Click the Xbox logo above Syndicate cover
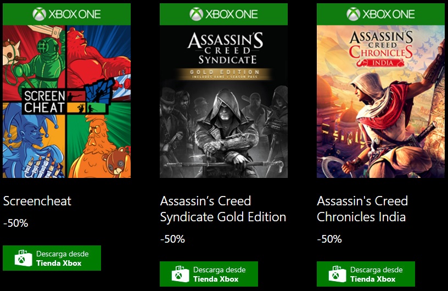The width and height of the screenshot is (448, 291). click(x=196, y=14)
